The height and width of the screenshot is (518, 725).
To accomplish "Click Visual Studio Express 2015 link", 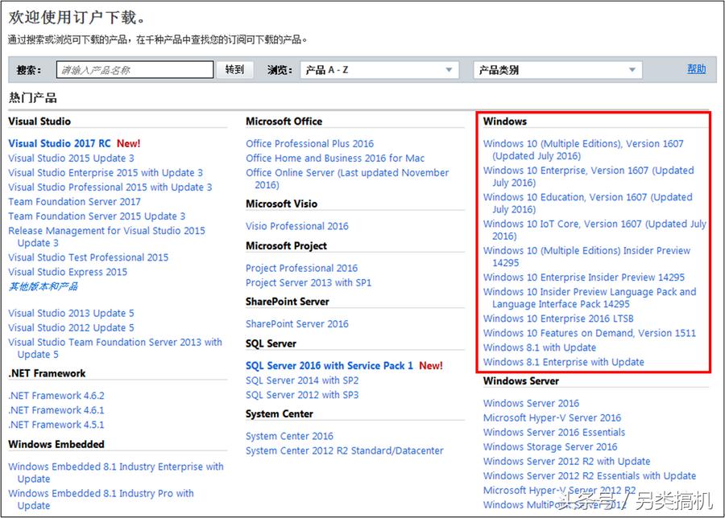I will (68, 272).
